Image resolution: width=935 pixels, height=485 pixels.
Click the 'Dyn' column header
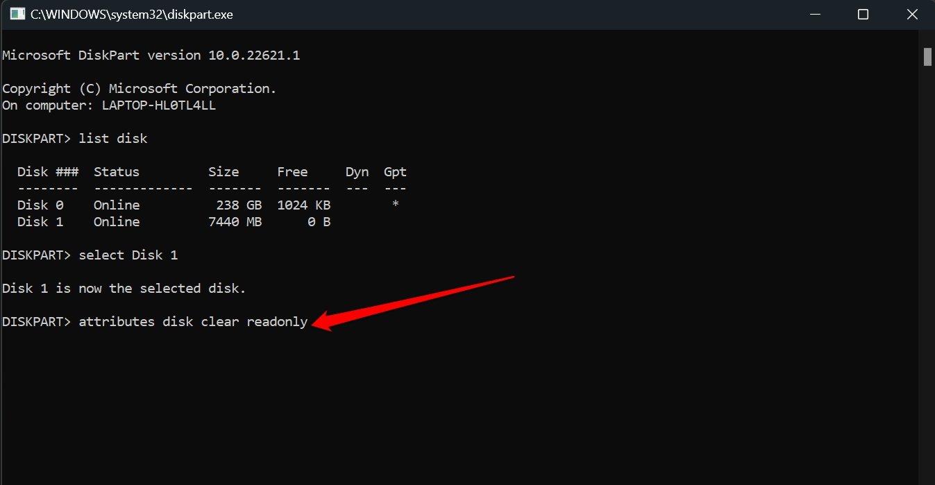(x=357, y=171)
